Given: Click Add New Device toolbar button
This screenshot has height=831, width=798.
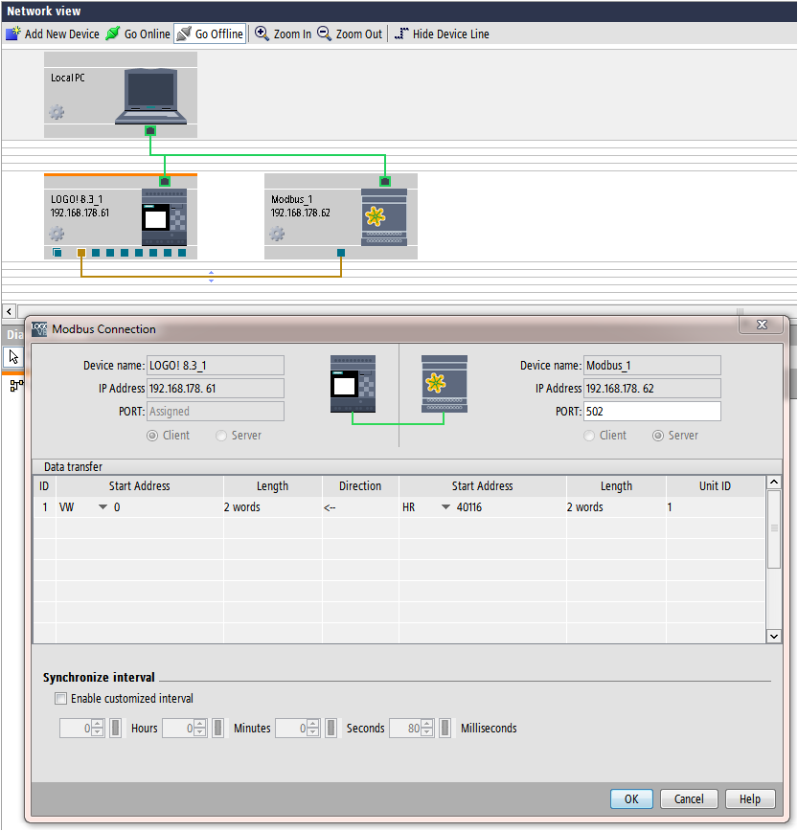Looking at the screenshot, I should pos(52,34).
